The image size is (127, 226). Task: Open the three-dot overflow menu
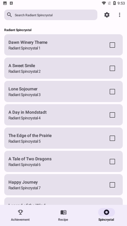coord(120,15)
